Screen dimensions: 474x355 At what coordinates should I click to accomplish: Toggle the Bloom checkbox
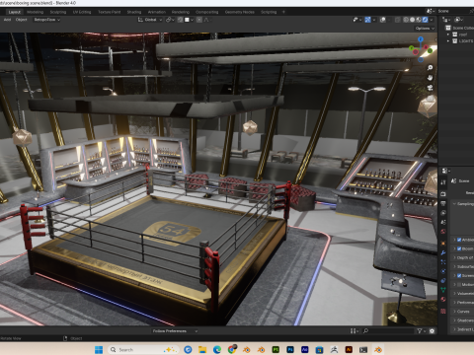coord(459,248)
